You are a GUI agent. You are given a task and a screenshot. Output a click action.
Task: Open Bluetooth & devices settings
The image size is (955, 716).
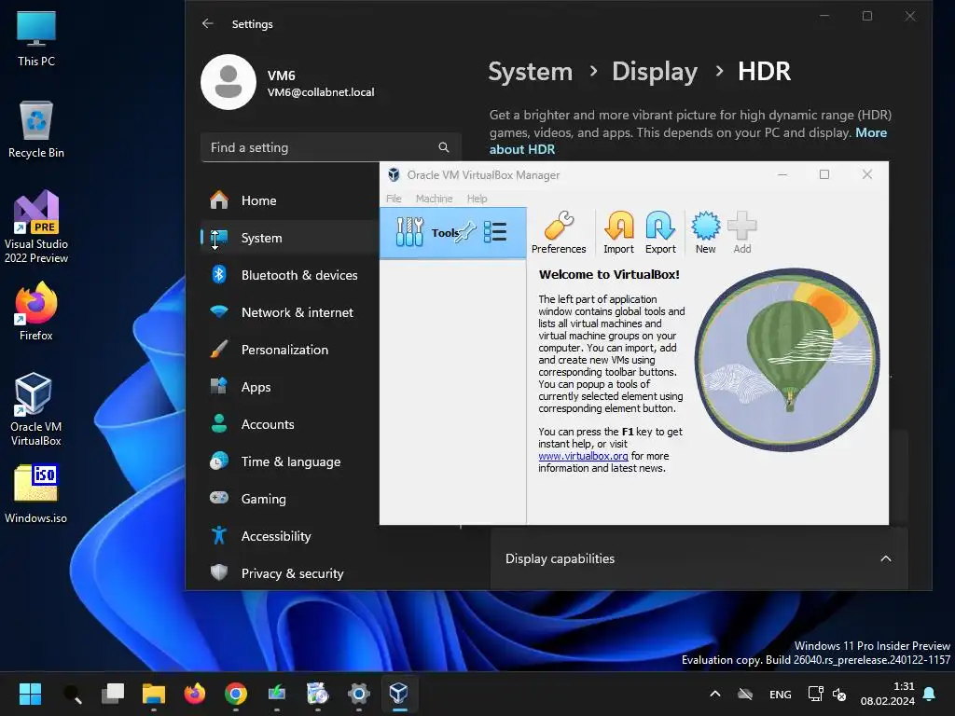(x=289, y=275)
